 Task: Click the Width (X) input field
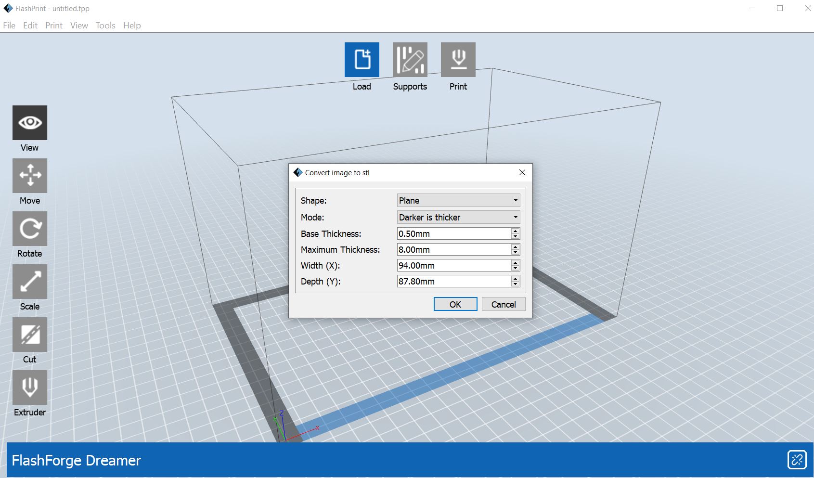click(x=454, y=265)
